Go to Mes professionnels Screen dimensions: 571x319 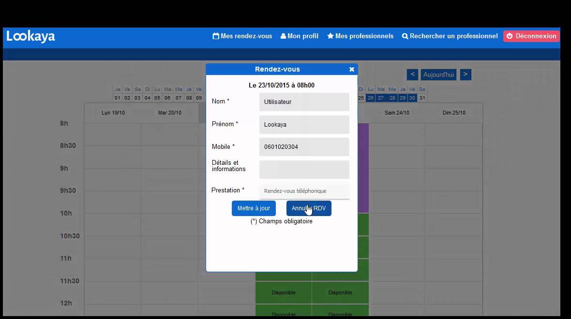(360, 36)
